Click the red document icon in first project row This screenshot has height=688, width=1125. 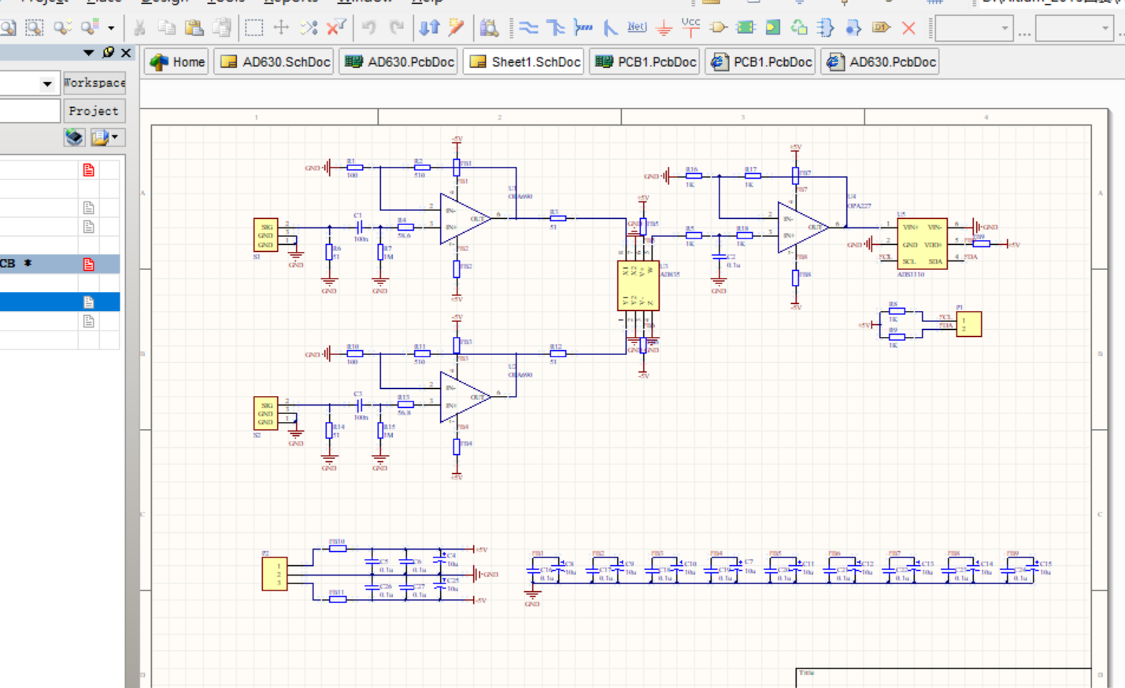(x=88, y=170)
